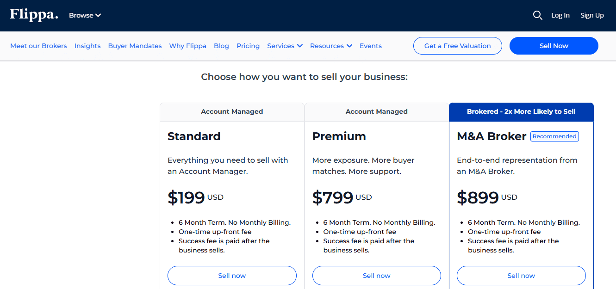
Task: Go to the Flippa home logo
Action: 34,15
